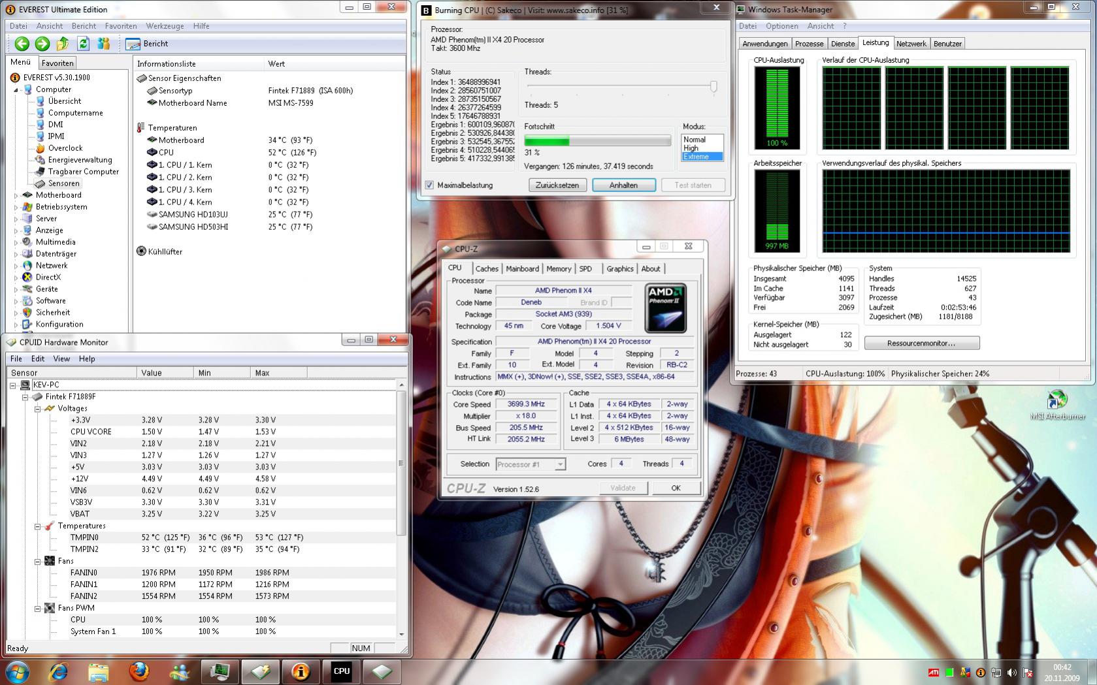Go back with EVEREST green left arrow

tap(22, 44)
